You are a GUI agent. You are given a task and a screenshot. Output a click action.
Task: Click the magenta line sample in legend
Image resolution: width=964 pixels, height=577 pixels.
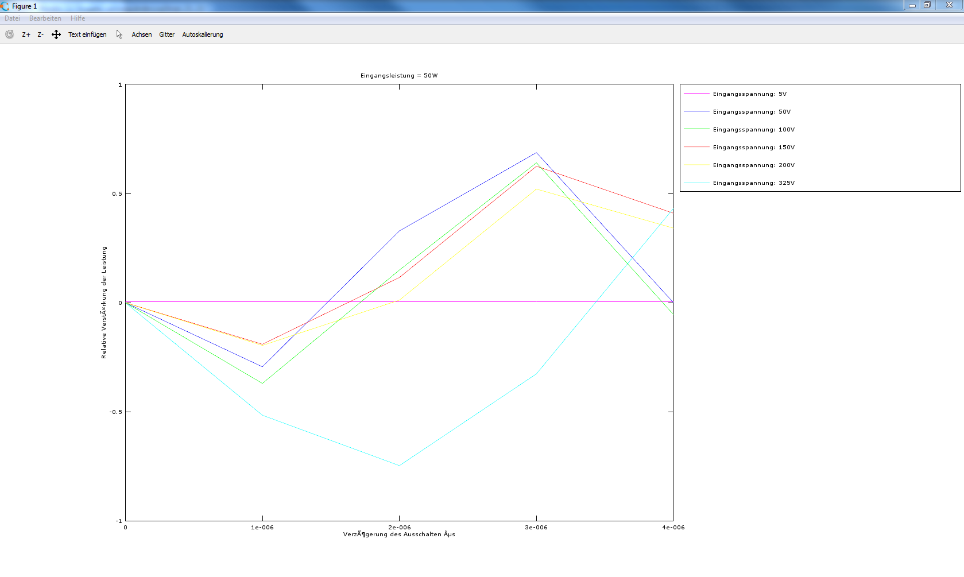pyautogui.click(x=696, y=94)
